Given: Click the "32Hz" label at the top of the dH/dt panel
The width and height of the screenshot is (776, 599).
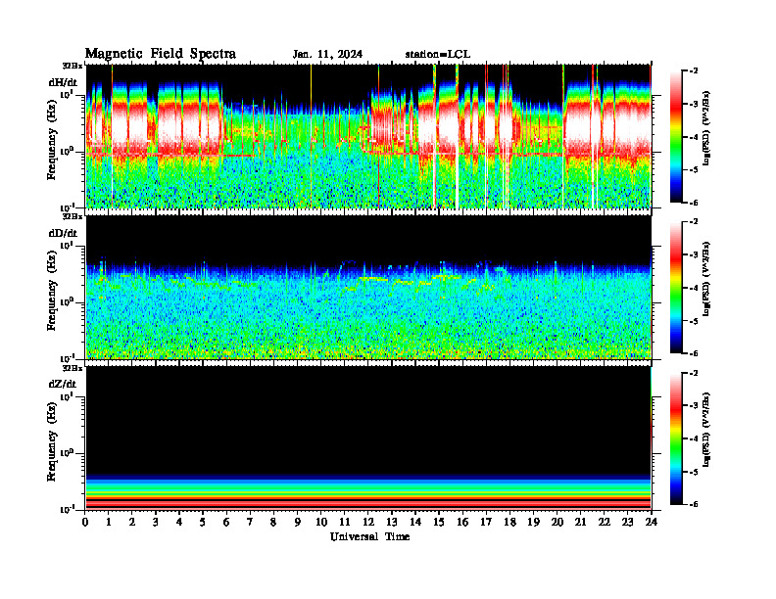Looking at the screenshot, I should click(73, 66).
